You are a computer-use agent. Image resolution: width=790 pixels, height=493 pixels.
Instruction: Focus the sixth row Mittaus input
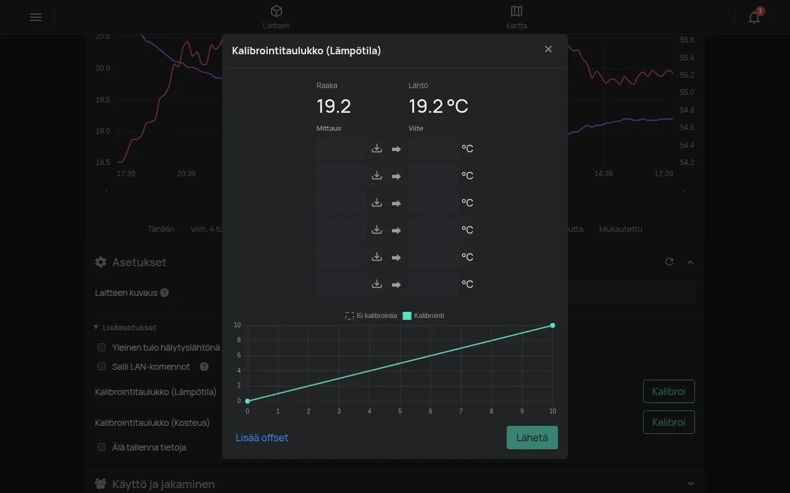[341, 284]
